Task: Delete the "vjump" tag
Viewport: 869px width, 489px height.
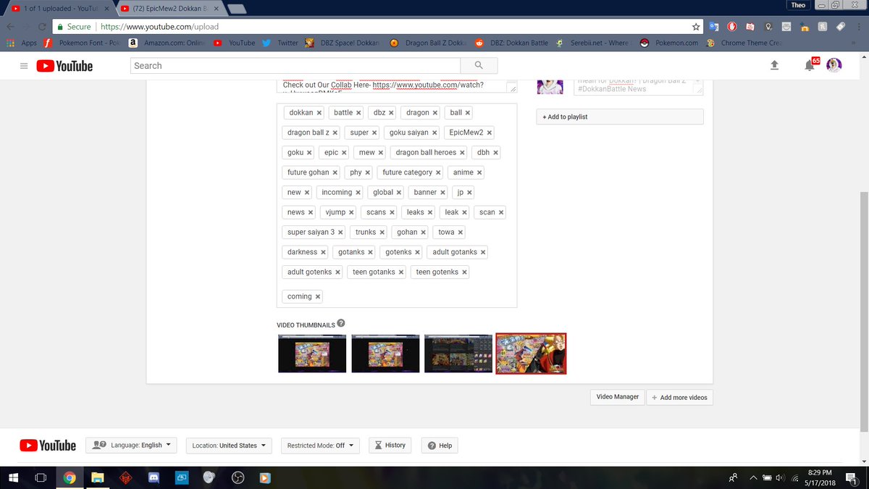Action: pos(351,212)
